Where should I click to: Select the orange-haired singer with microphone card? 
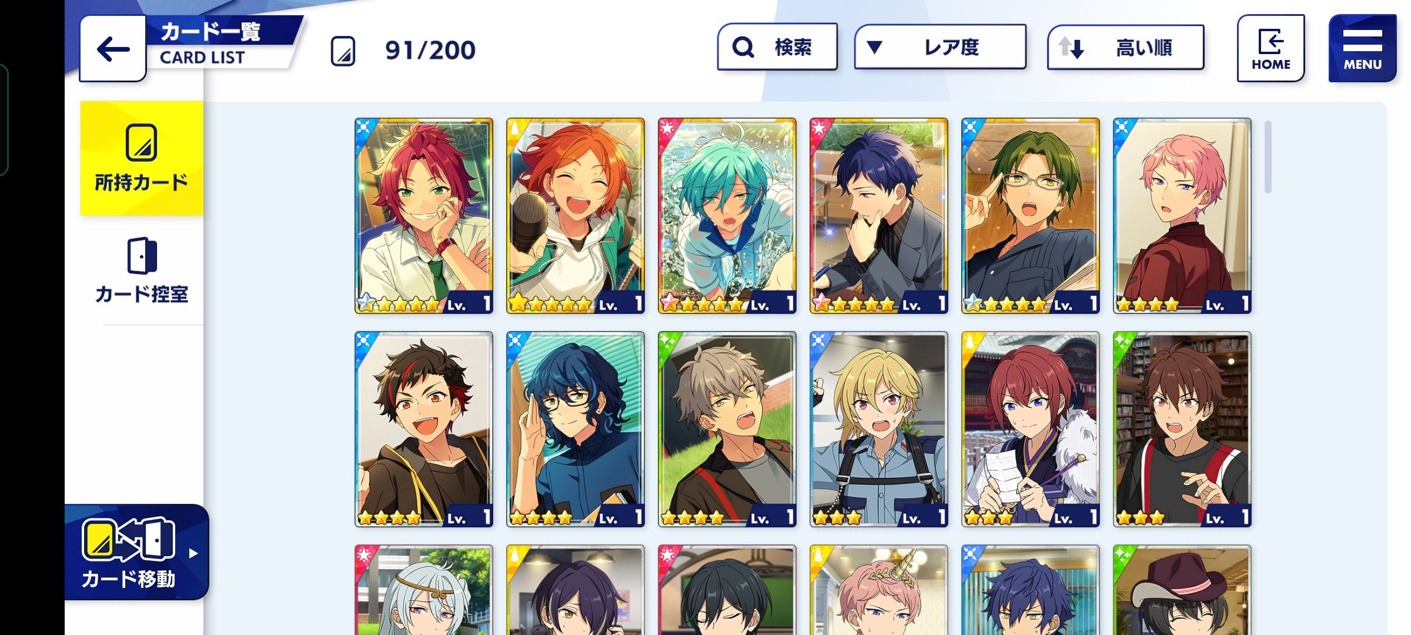pos(576,216)
